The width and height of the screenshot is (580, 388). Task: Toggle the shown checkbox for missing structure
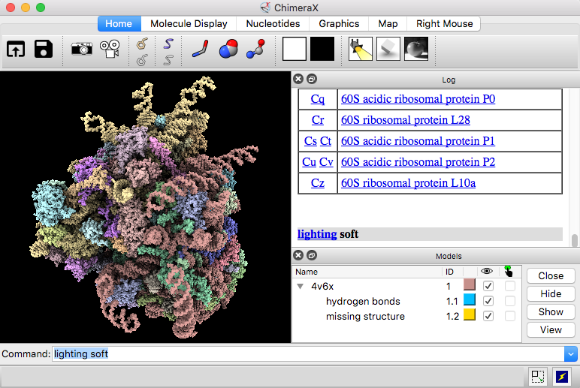tap(488, 316)
